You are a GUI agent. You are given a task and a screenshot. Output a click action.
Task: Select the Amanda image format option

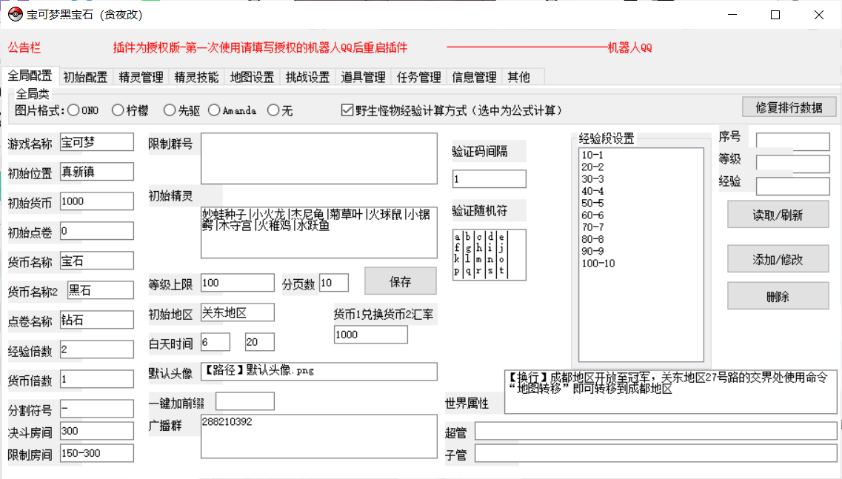point(213,110)
